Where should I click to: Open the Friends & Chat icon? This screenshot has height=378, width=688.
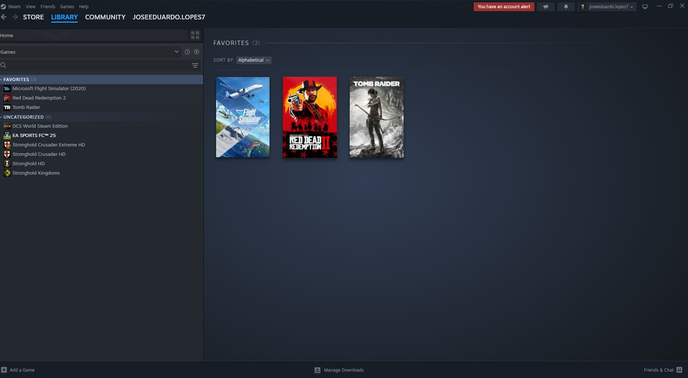[679, 370]
